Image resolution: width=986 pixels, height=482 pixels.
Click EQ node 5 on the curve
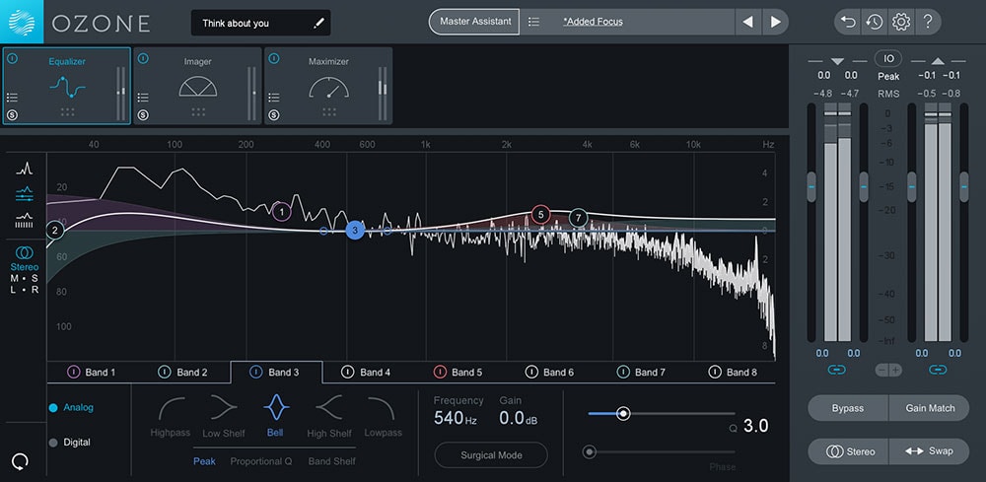pos(539,213)
